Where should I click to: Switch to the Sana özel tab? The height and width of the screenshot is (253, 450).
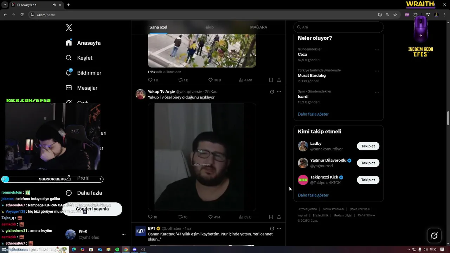click(x=158, y=27)
